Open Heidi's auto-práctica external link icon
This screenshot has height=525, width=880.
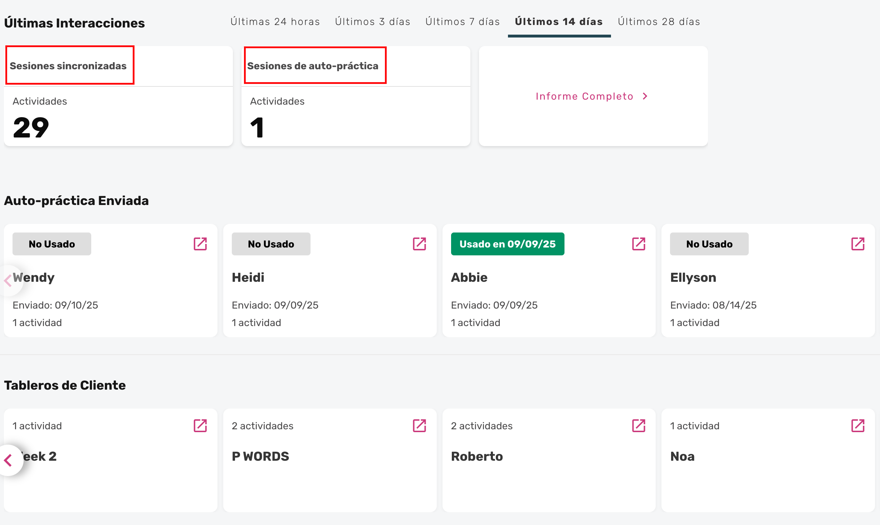(419, 244)
